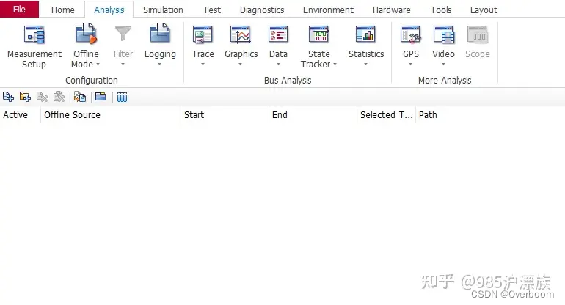Click the greyed remove file icon
This screenshot has height=305, width=565.
[x=42, y=97]
